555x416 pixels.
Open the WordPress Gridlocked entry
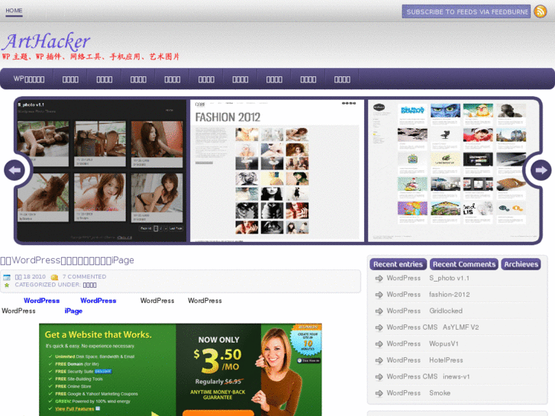pos(424,311)
